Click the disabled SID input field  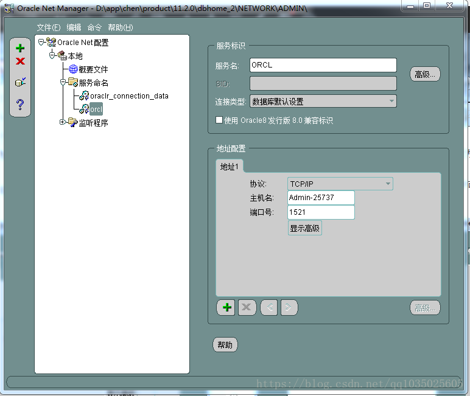pos(323,83)
